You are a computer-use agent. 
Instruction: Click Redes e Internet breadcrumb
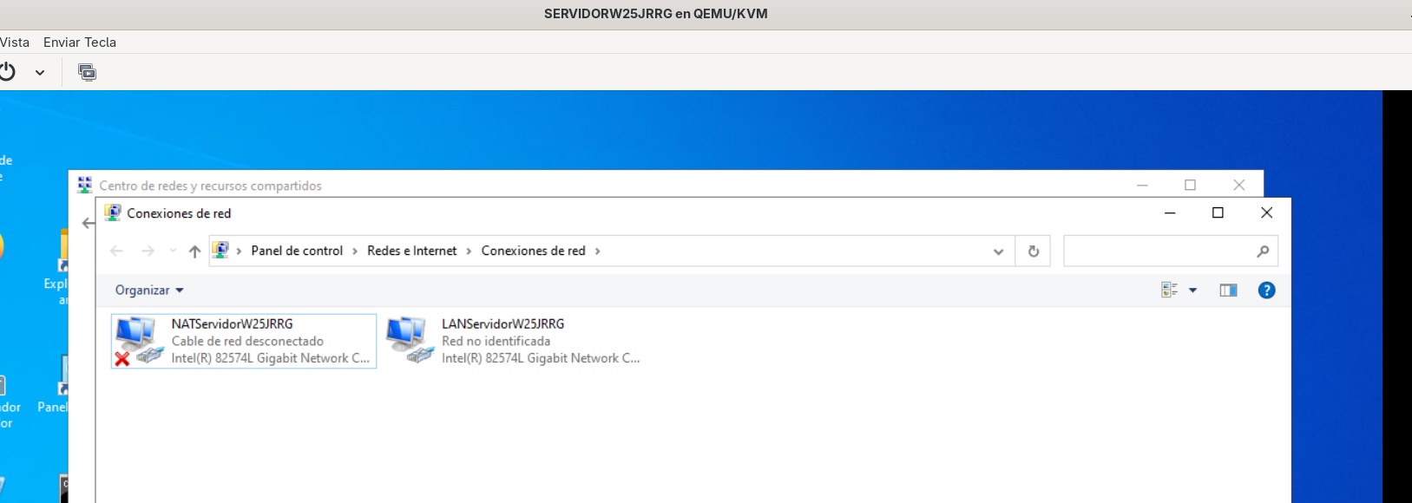(411, 251)
